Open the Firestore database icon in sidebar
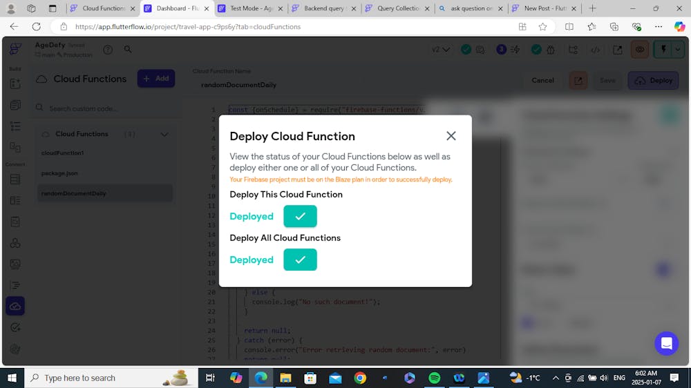This screenshot has width=691, height=388. point(15,180)
